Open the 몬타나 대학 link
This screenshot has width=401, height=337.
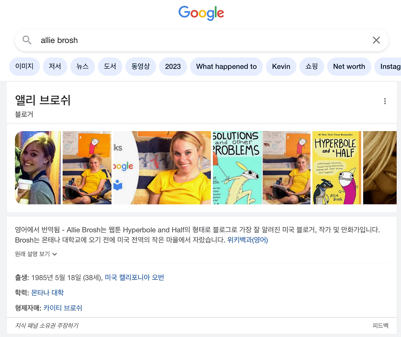coord(47,293)
